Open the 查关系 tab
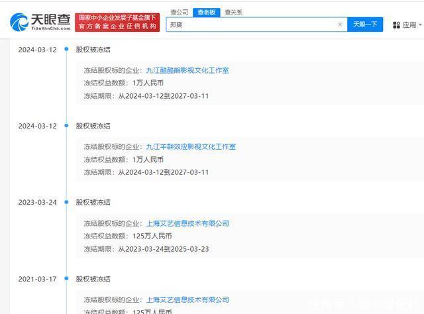Image resolution: width=424 pixels, height=314 pixels. click(x=233, y=12)
